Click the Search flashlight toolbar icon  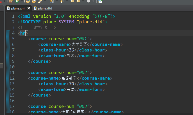click(40, 1)
